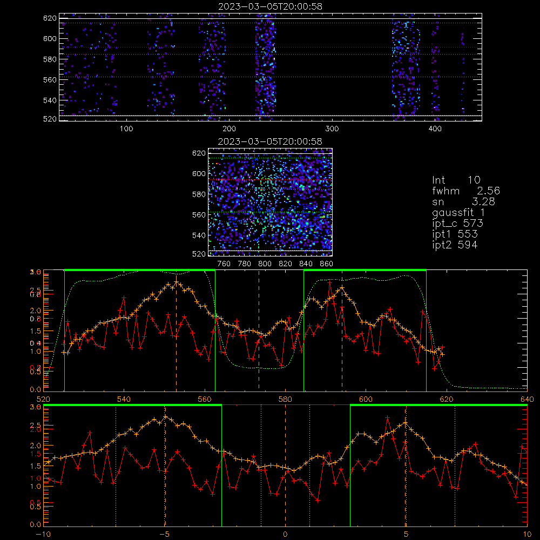Viewport: 540px width, 540px height.
Task: Click the orange dashed marker at 594 in the profile plot
Action: [x=342, y=330]
